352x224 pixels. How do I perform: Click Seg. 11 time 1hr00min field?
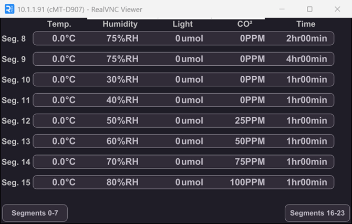pos(306,100)
